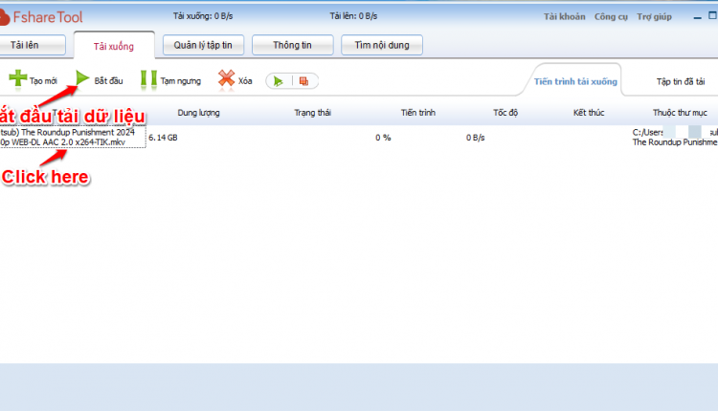Click the 6.14 GB size cell

[x=163, y=138]
